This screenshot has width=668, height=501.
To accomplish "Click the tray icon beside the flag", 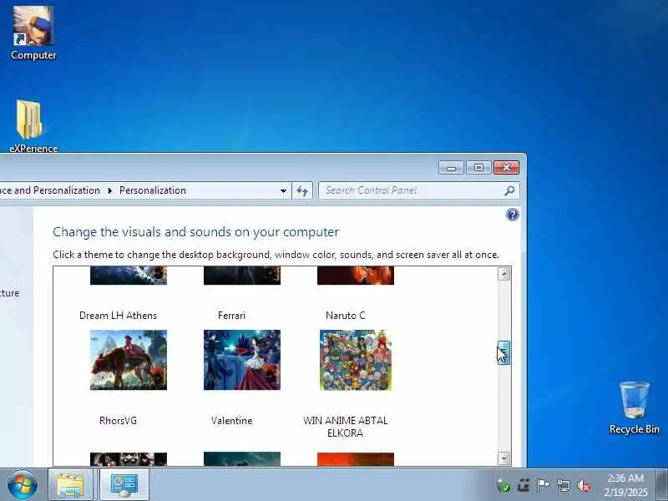I will pyautogui.click(x=524, y=485).
